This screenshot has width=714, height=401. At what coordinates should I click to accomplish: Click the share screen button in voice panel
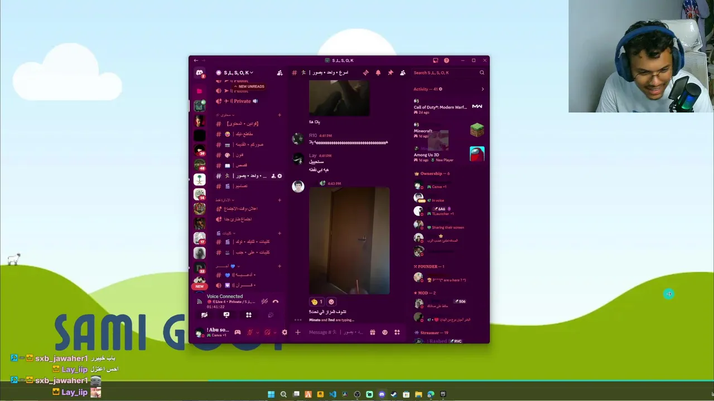tap(226, 315)
